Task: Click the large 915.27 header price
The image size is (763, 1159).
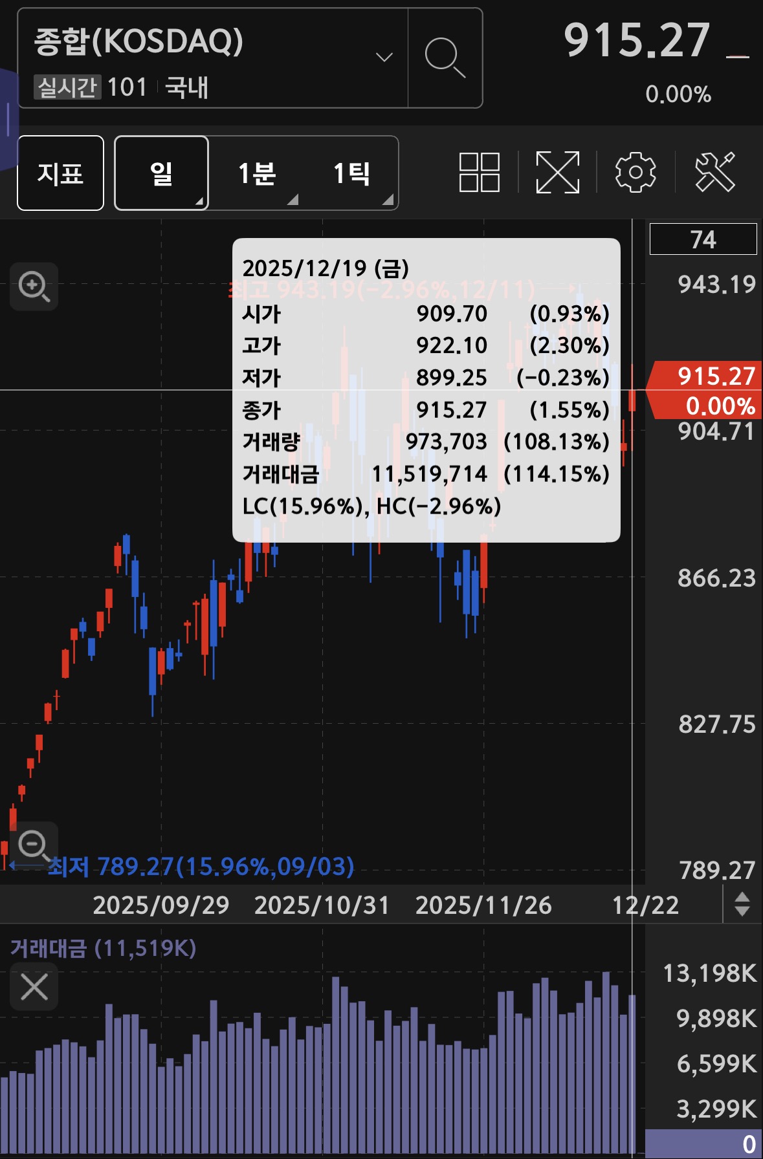Action: (637, 40)
